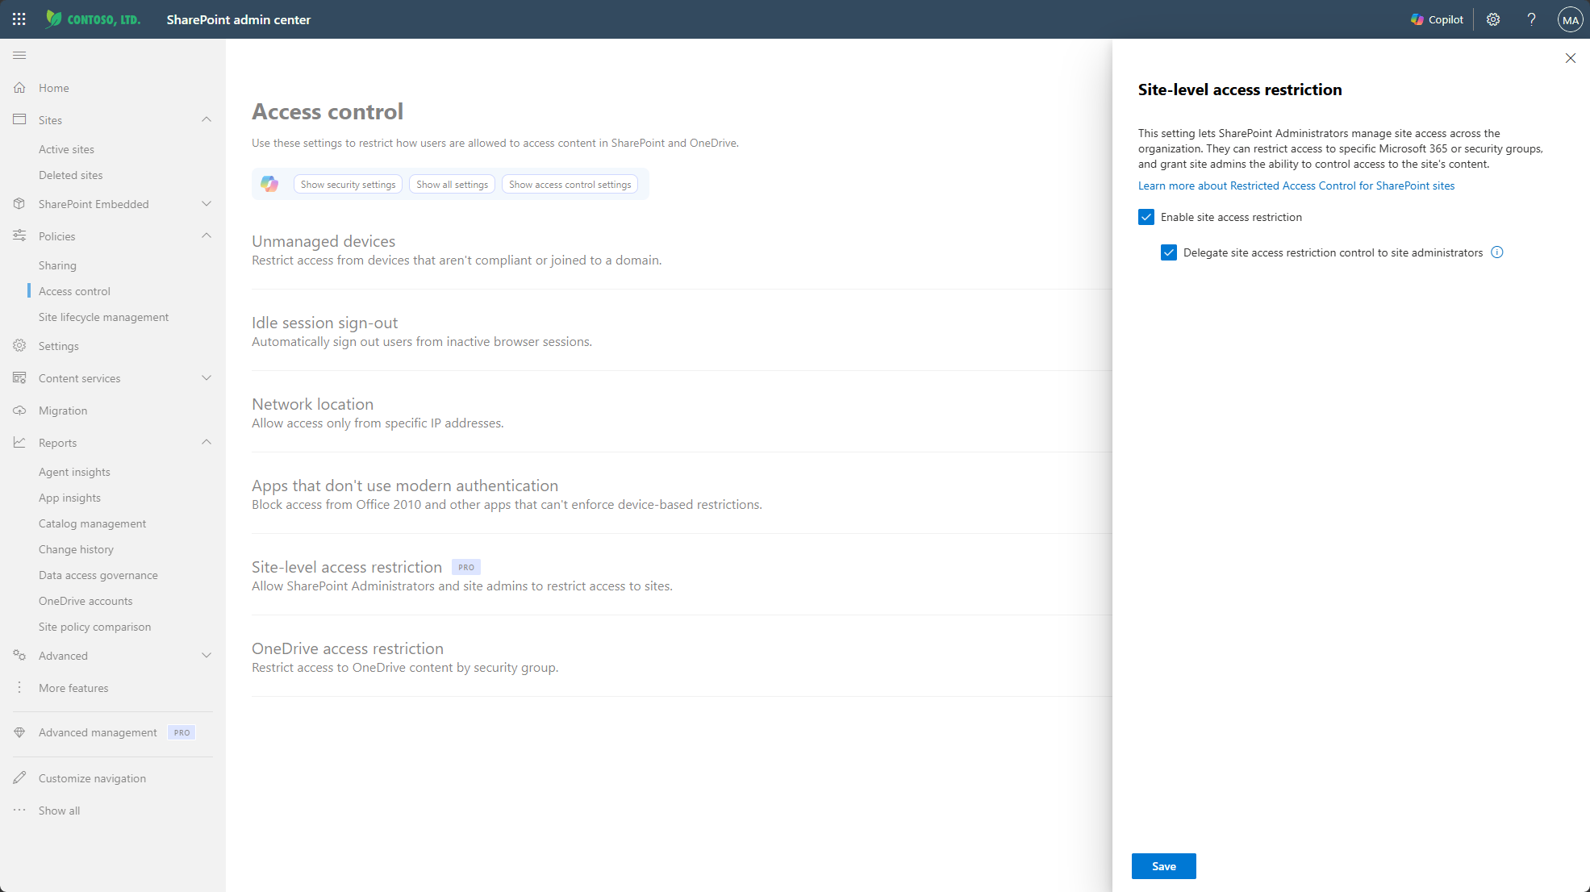Open Active sites in sidebar
Screen dimensions: 1590x892
coord(66,149)
